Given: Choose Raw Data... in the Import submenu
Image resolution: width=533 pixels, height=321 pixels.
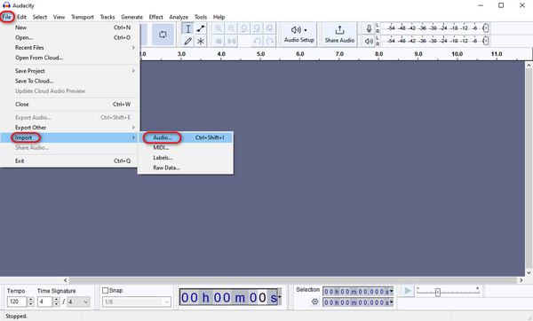Looking at the screenshot, I should point(186,168).
